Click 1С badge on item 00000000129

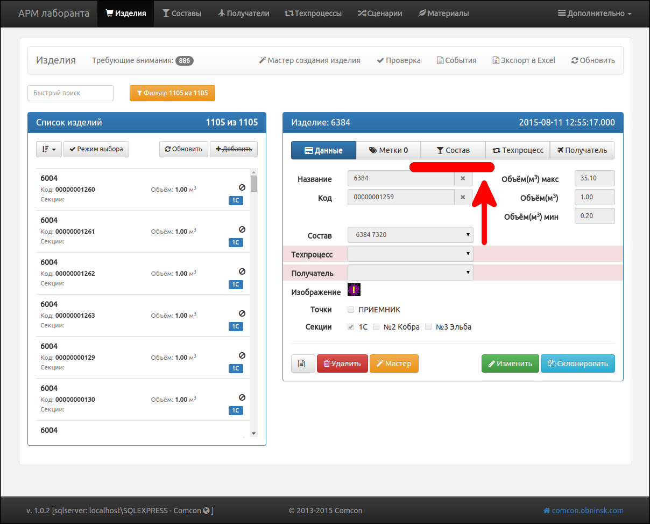[x=236, y=368]
